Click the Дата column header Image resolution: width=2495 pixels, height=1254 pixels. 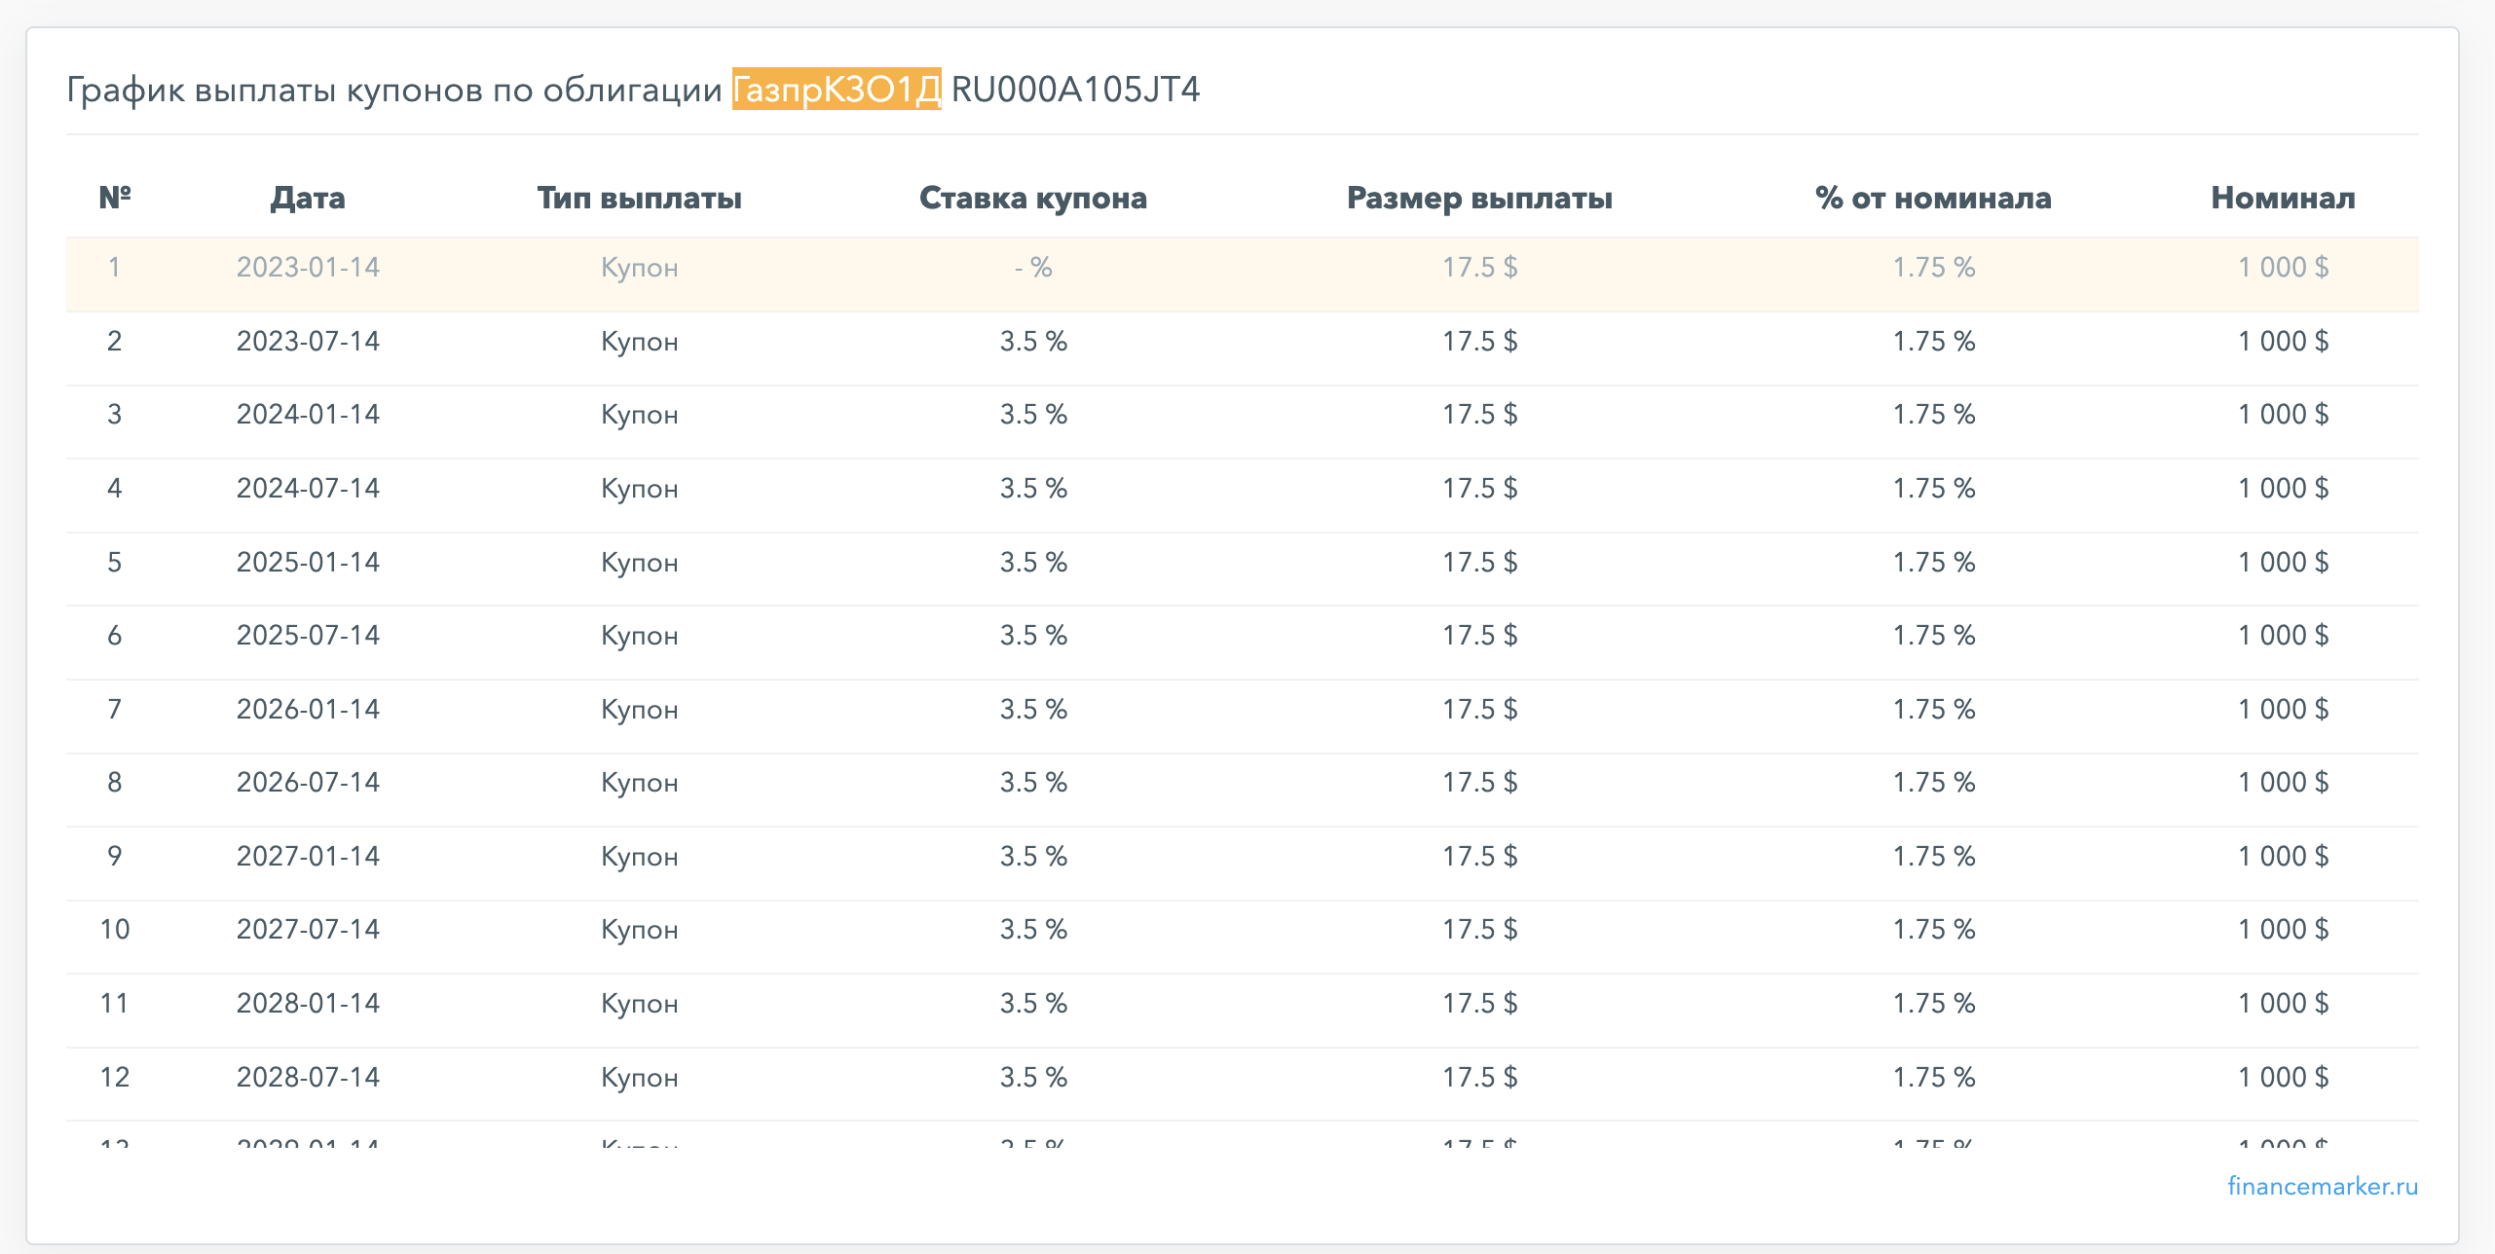tap(308, 198)
